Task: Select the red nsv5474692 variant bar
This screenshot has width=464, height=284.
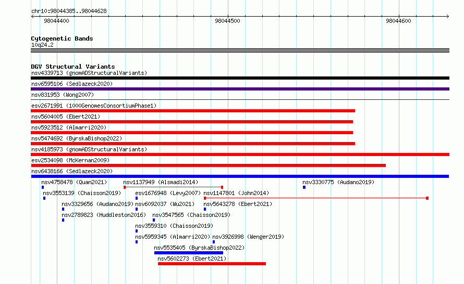Action: [x=193, y=144]
